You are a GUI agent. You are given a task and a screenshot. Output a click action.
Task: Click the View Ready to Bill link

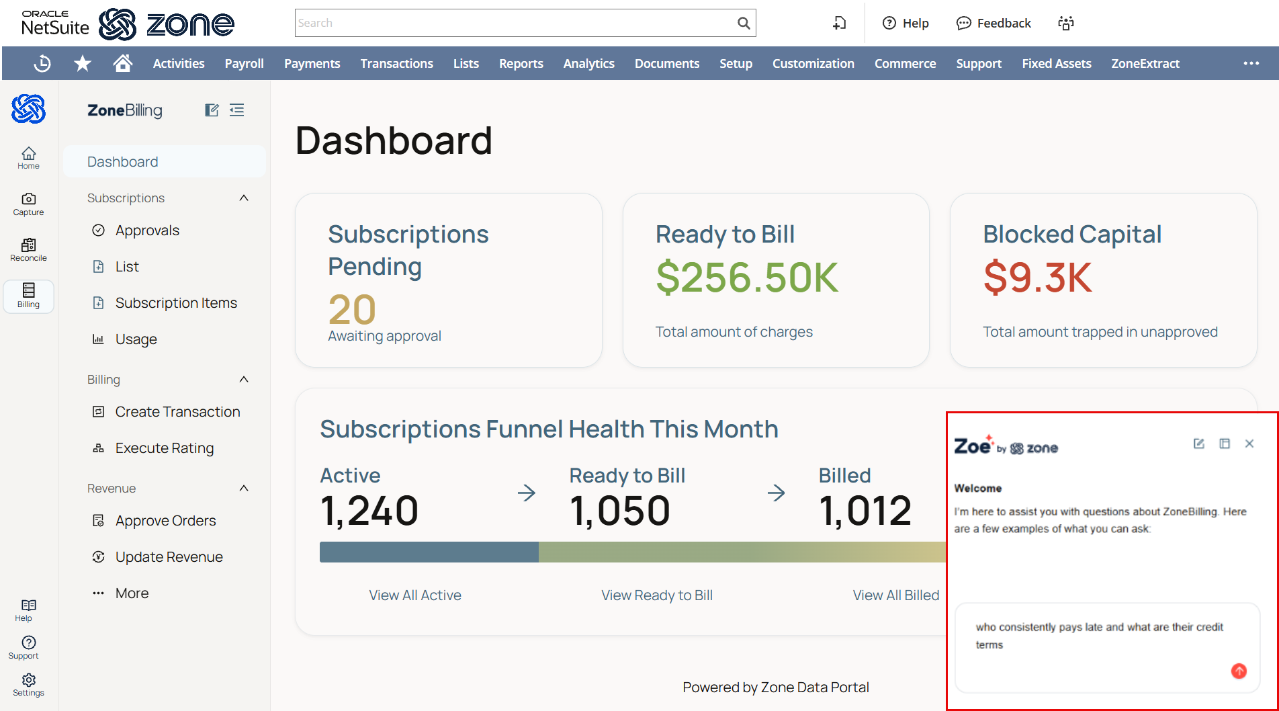[x=657, y=595]
